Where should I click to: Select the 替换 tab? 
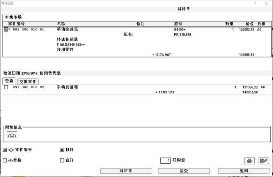[9, 81]
